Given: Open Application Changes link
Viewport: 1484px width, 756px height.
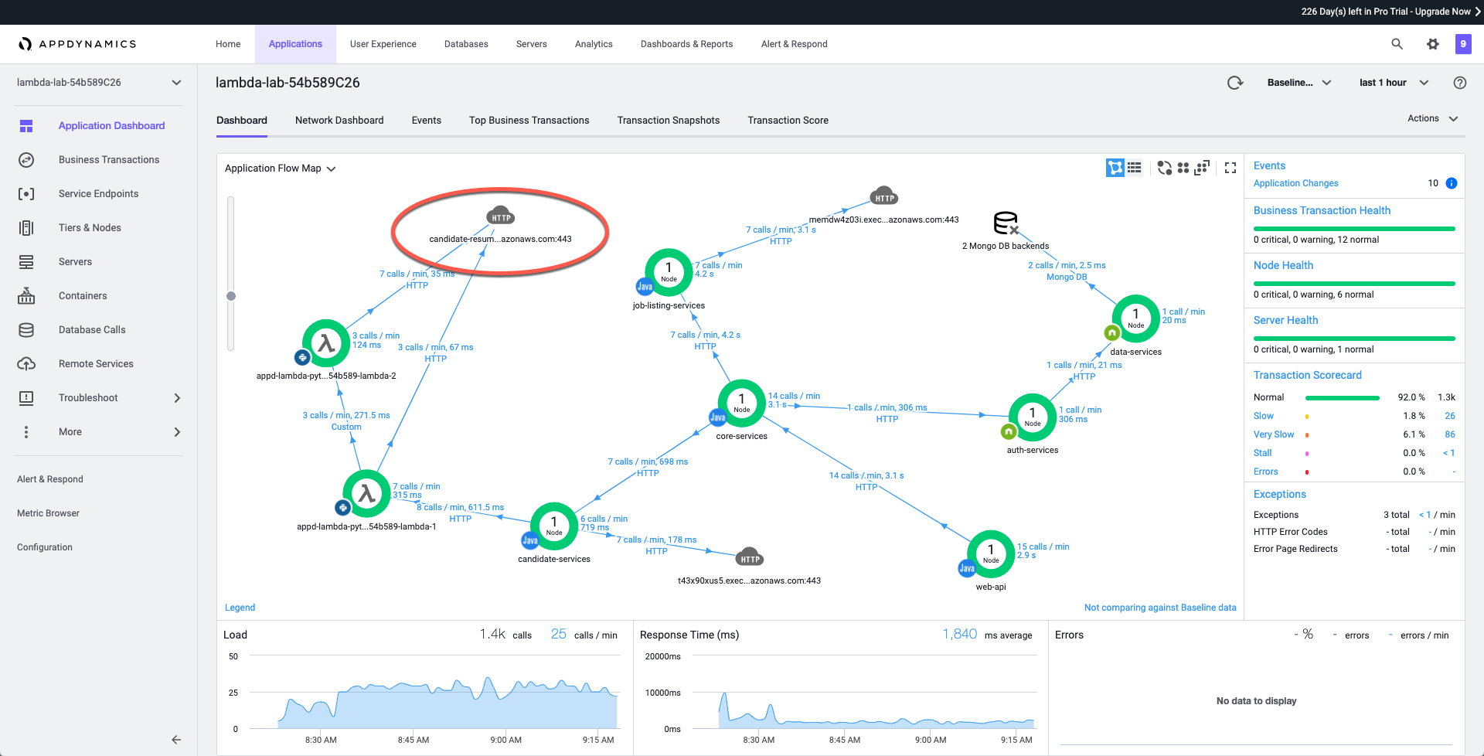Looking at the screenshot, I should tap(1296, 183).
